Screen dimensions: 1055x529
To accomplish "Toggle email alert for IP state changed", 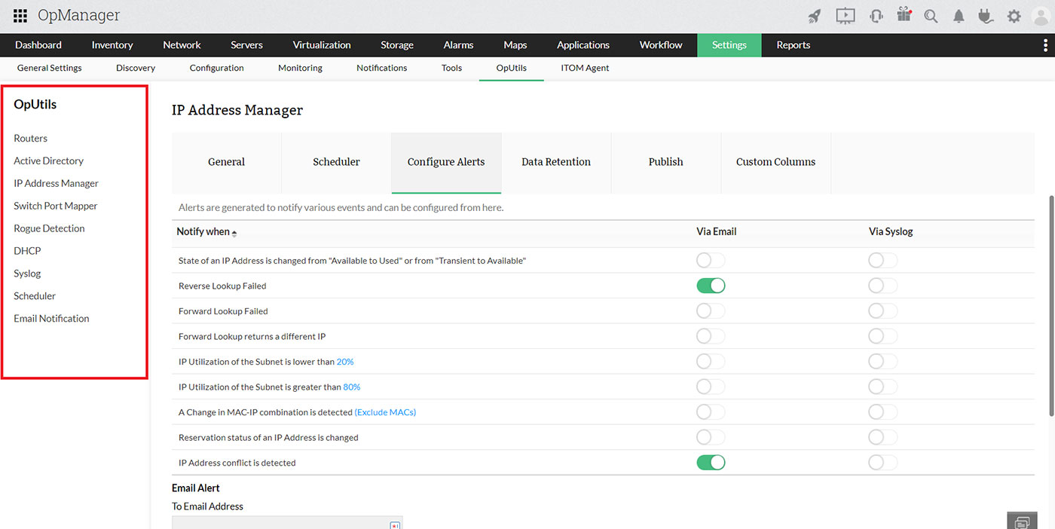I will [711, 260].
